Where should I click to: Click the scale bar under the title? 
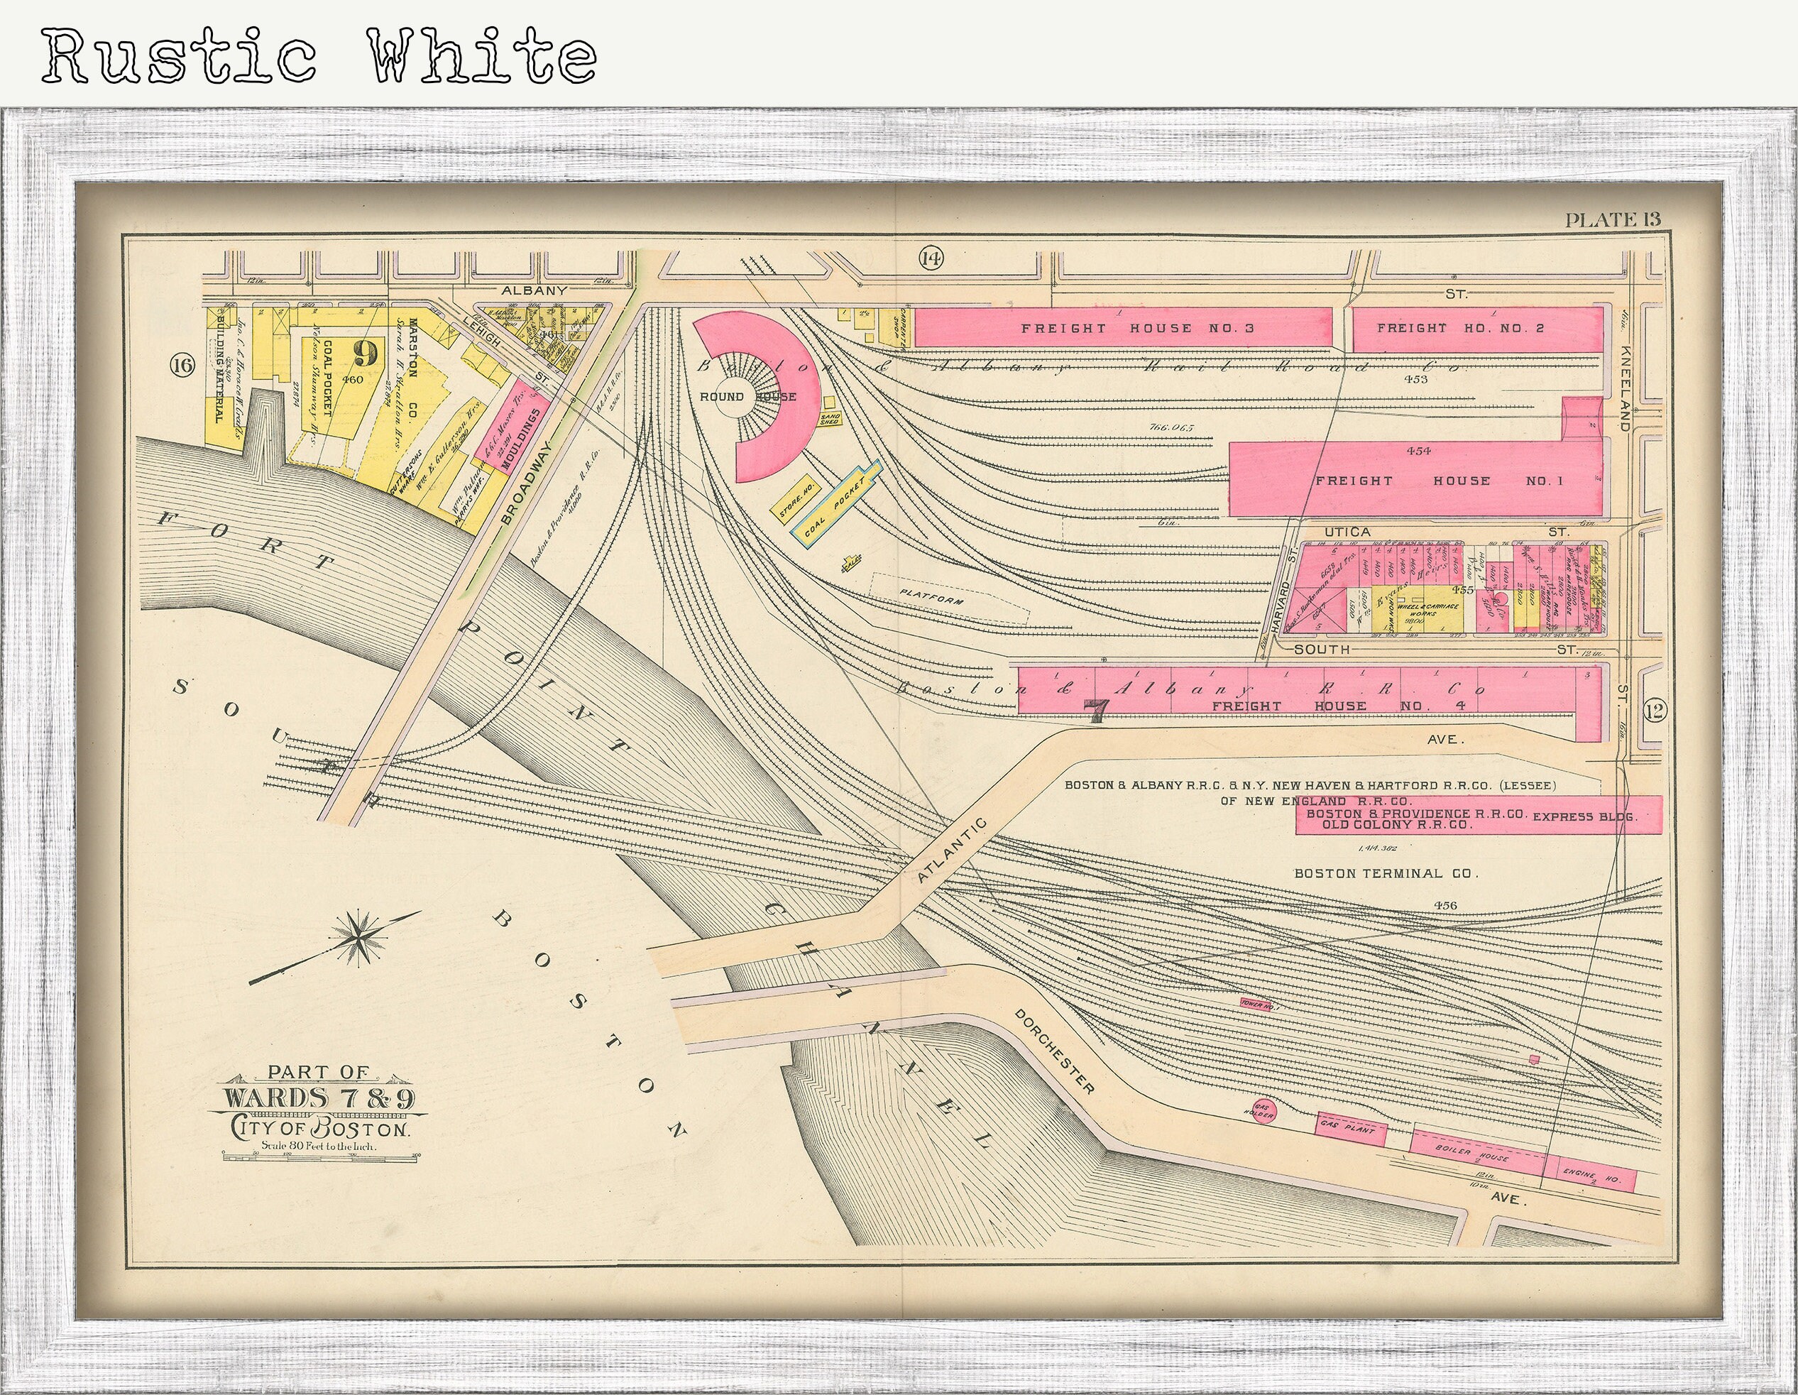click(322, 1156)
